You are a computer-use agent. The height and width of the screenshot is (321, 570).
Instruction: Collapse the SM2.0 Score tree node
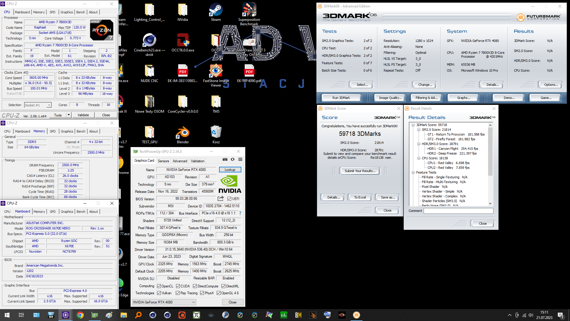tap(419, 130)
